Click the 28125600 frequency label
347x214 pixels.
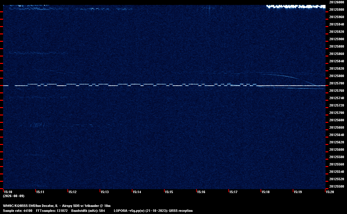(x=337, y=150)
